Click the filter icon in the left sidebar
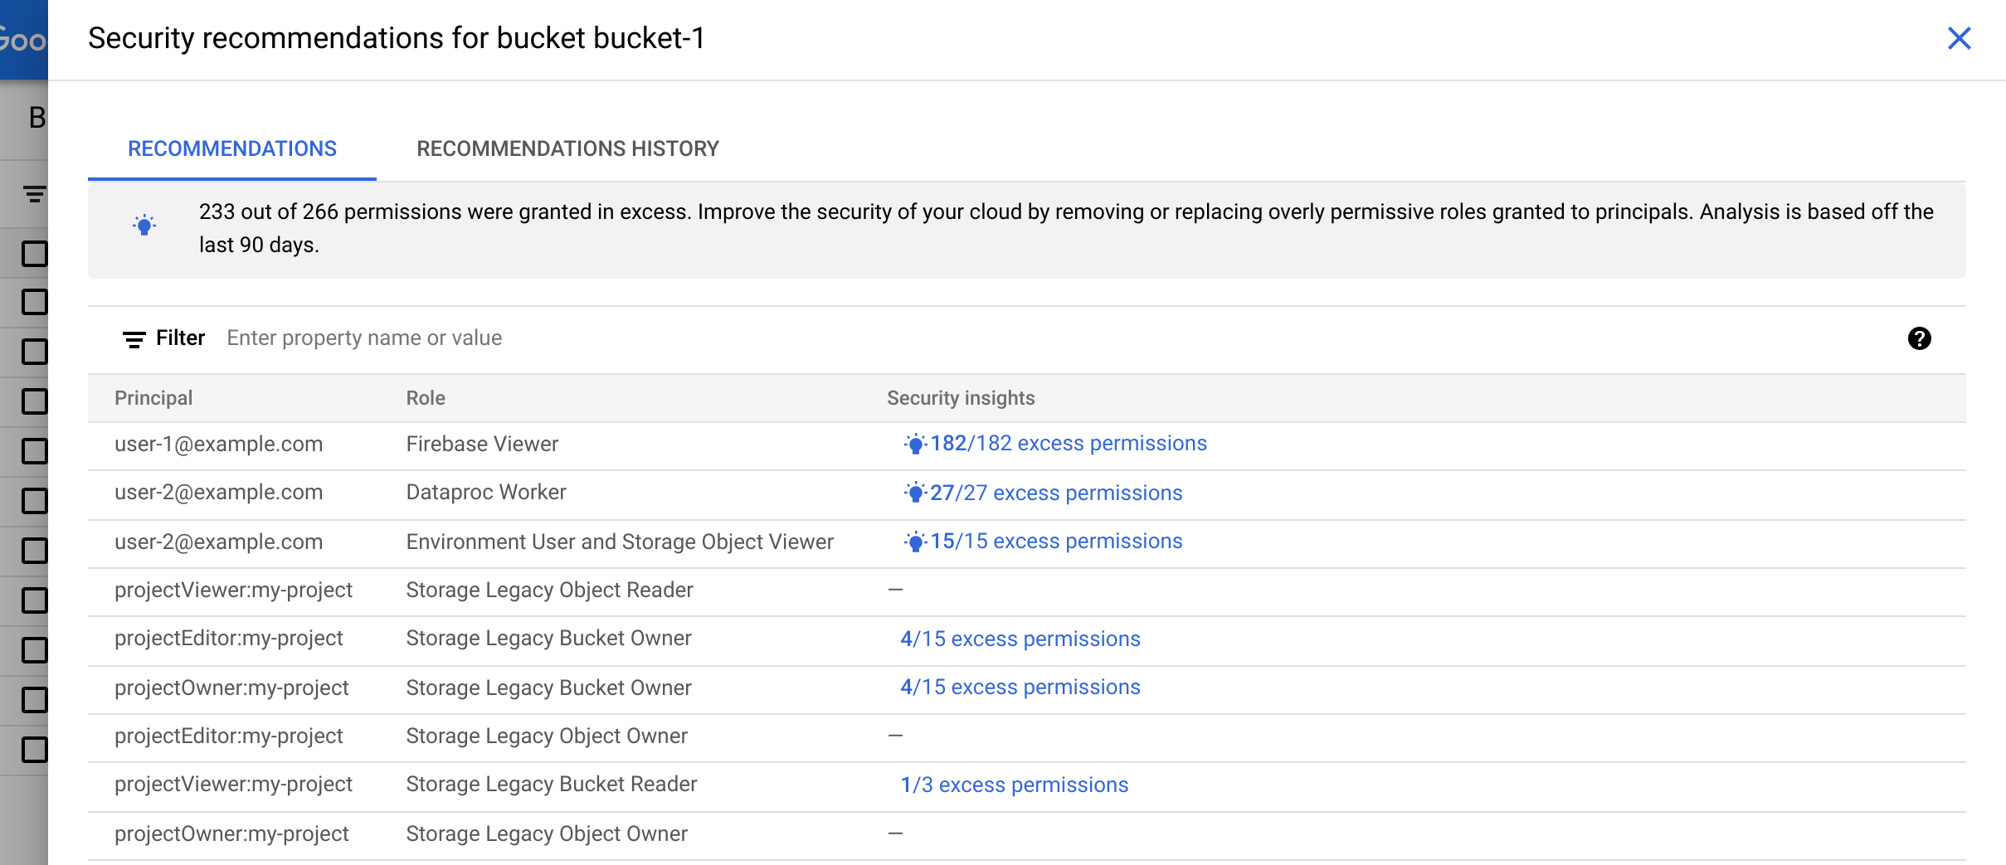The image size is (2006, 865). (33, 192)
